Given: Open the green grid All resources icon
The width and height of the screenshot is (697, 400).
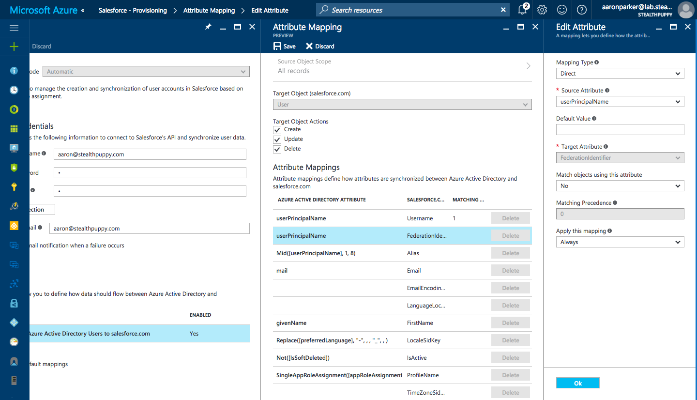Looking at the screenshot, I should coord(14,129).
